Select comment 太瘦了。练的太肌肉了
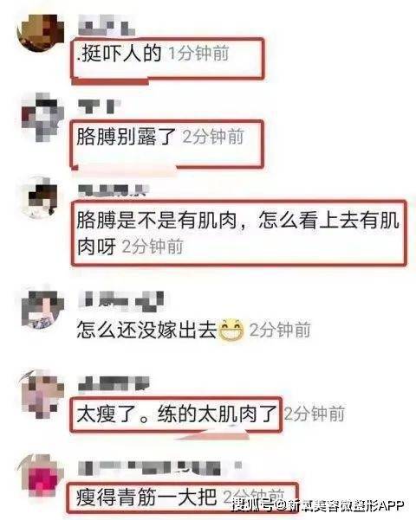Viewport: 416px width, 520px height. click(177, 414)
